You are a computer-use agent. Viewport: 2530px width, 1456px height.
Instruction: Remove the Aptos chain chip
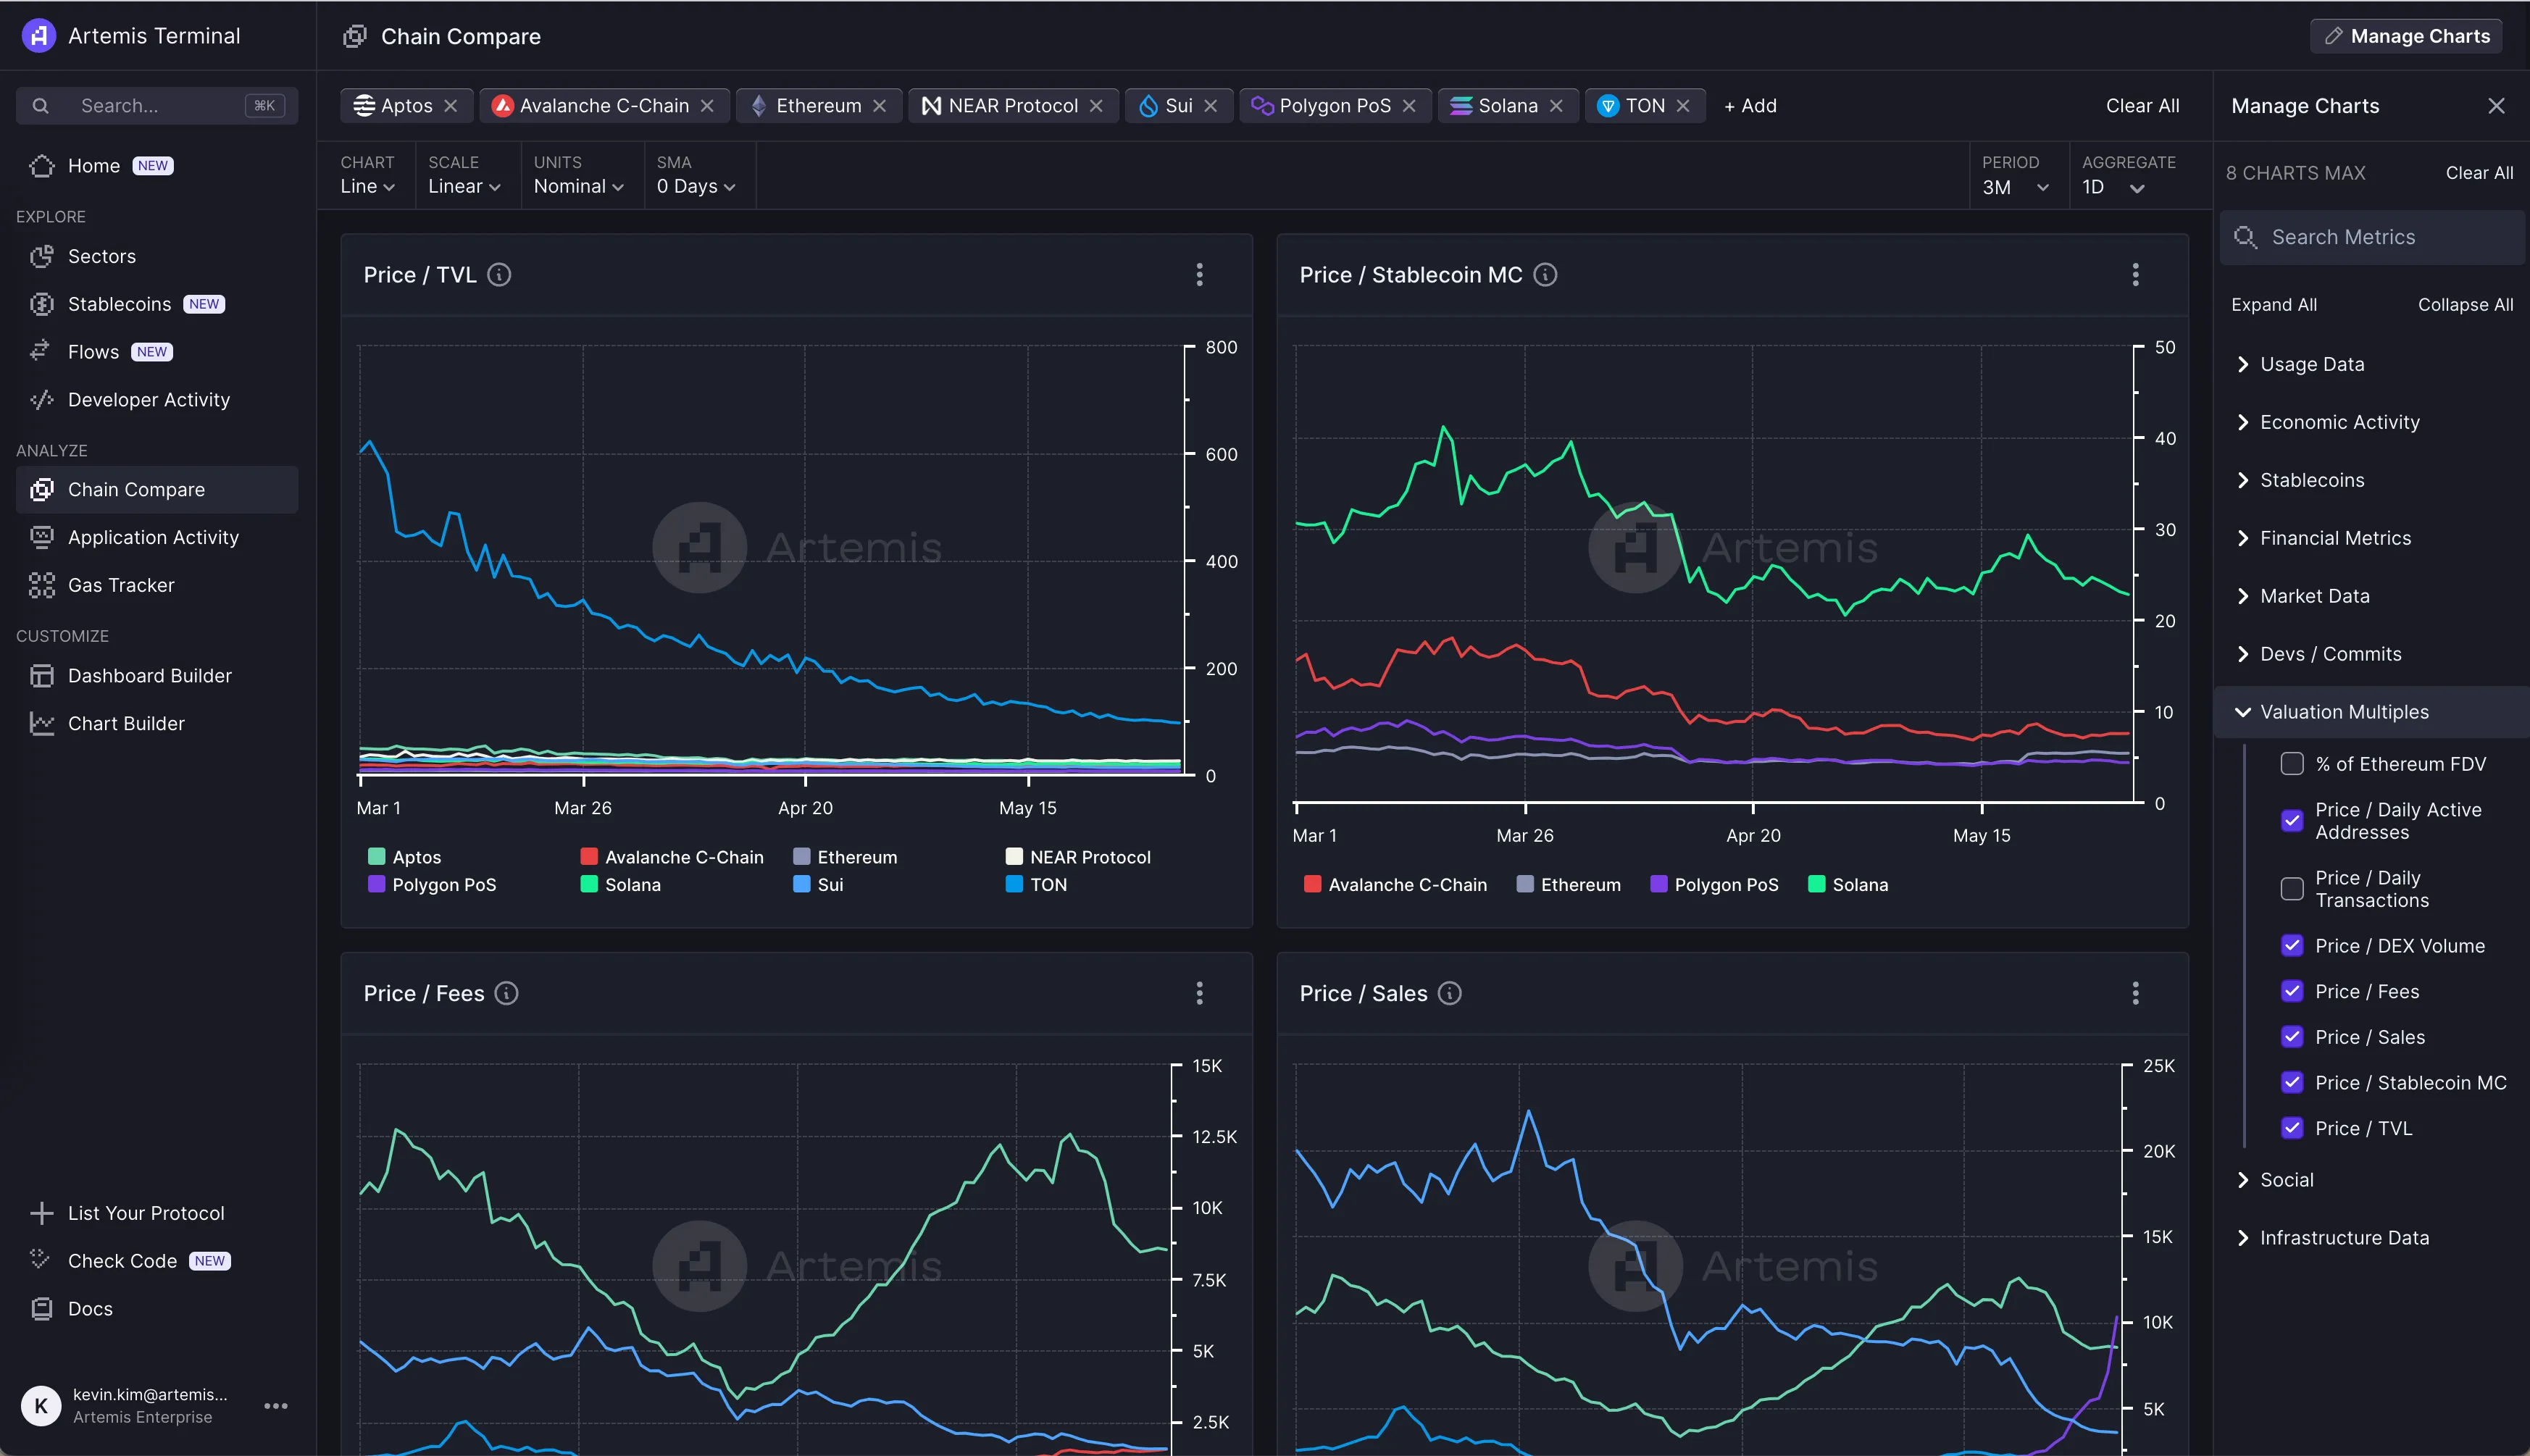click(x=451, y=106)
